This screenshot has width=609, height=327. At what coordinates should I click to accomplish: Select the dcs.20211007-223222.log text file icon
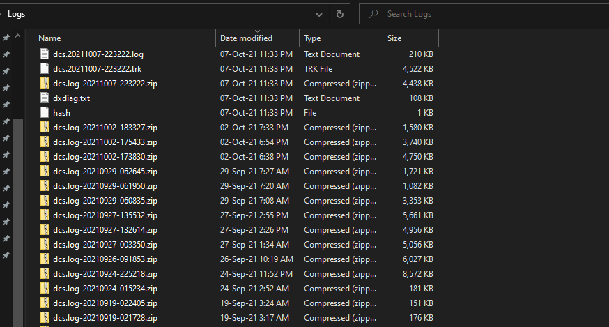point(45,54)
